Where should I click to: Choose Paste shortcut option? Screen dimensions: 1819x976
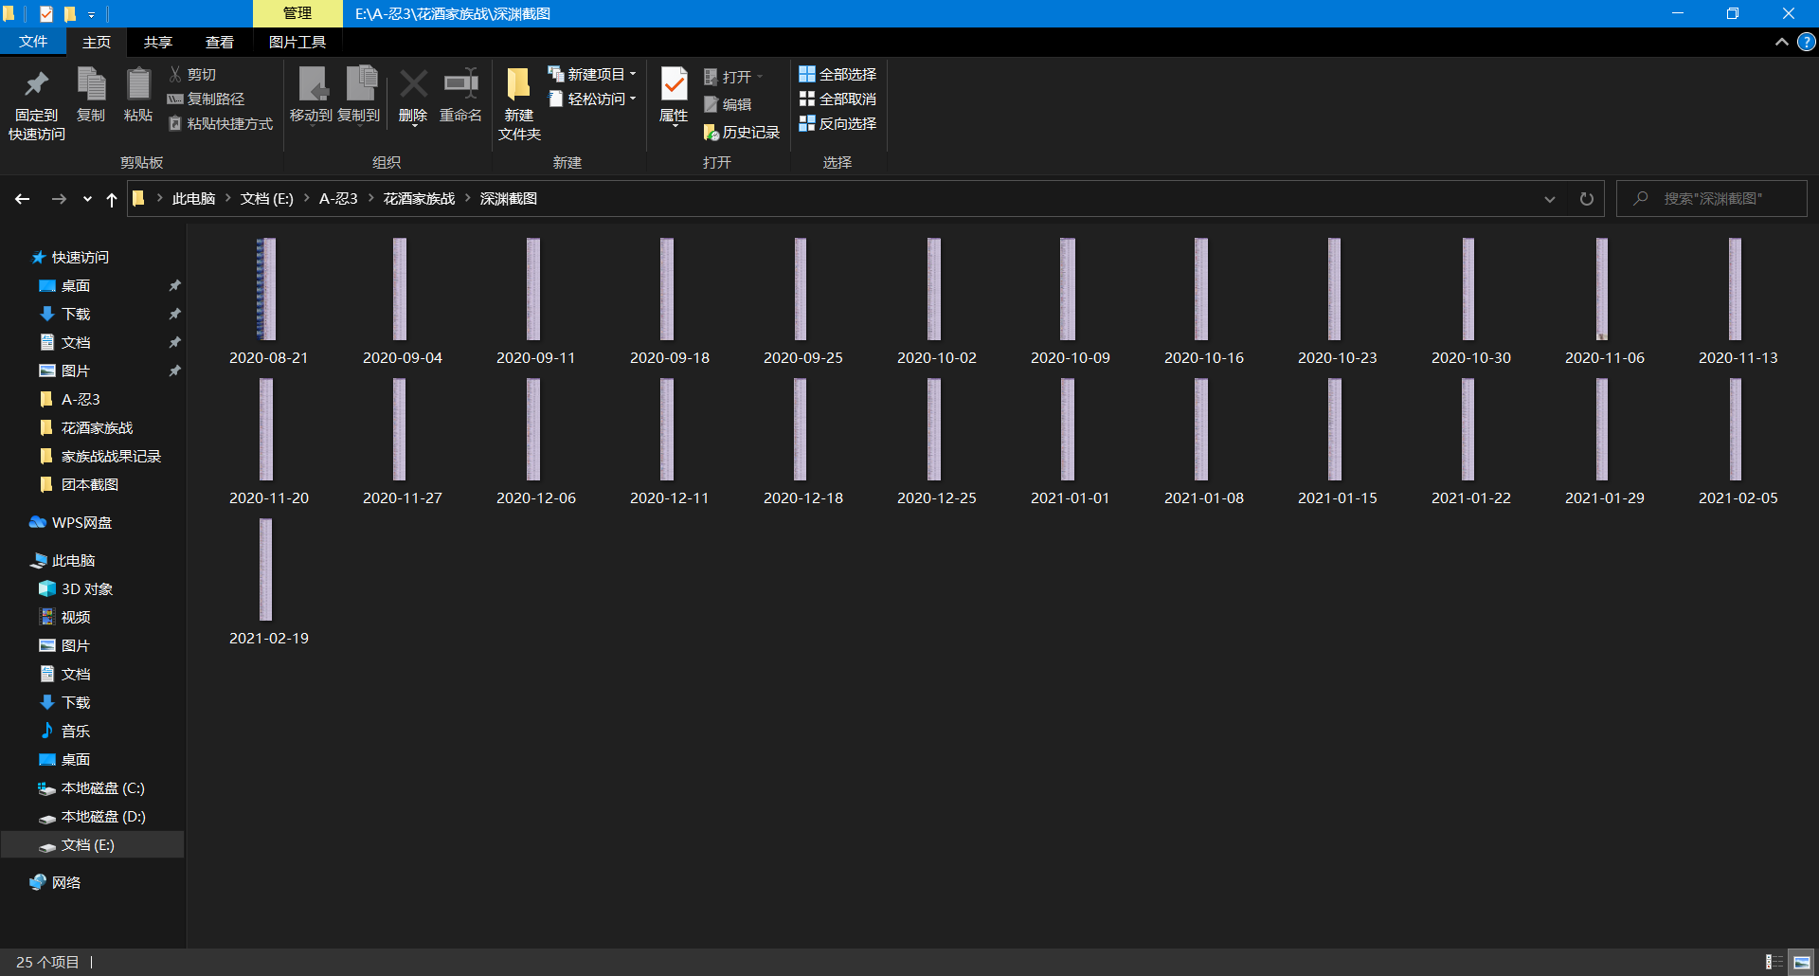(221, 123)
